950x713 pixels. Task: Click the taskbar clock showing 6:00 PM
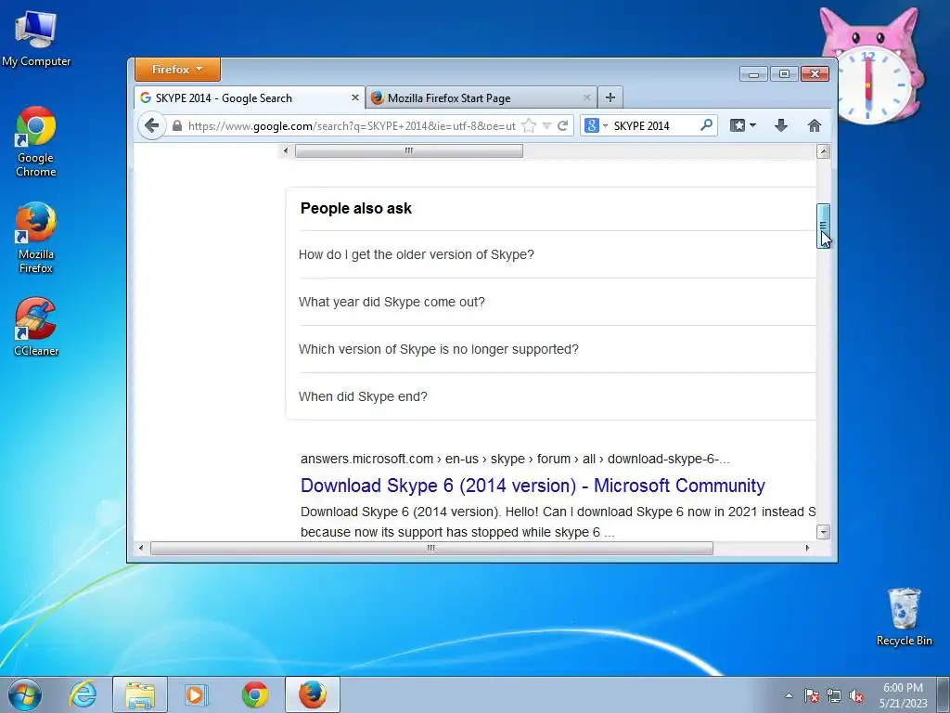click(x=904, y=694)
